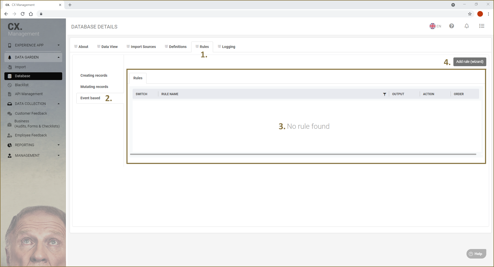The width and height of the screenshot is (494, 267).
Task: Click the browser home icon
Action: tap(31, 14)
